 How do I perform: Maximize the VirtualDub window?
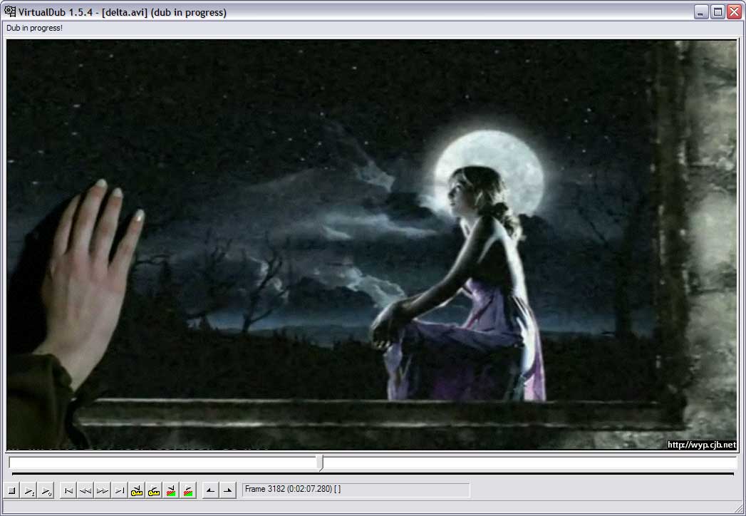[x=717, y=12]
